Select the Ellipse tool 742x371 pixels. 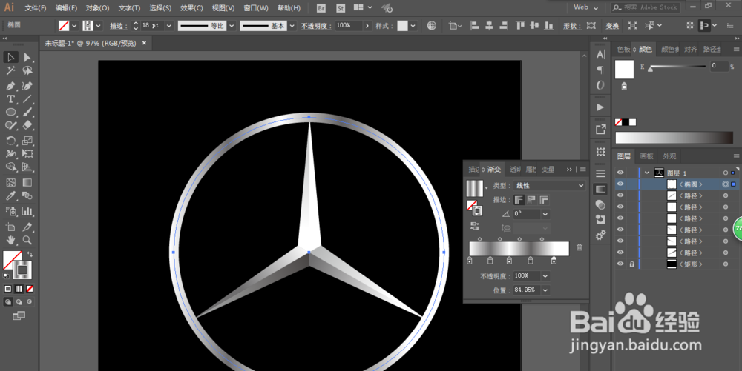[10, 113]
